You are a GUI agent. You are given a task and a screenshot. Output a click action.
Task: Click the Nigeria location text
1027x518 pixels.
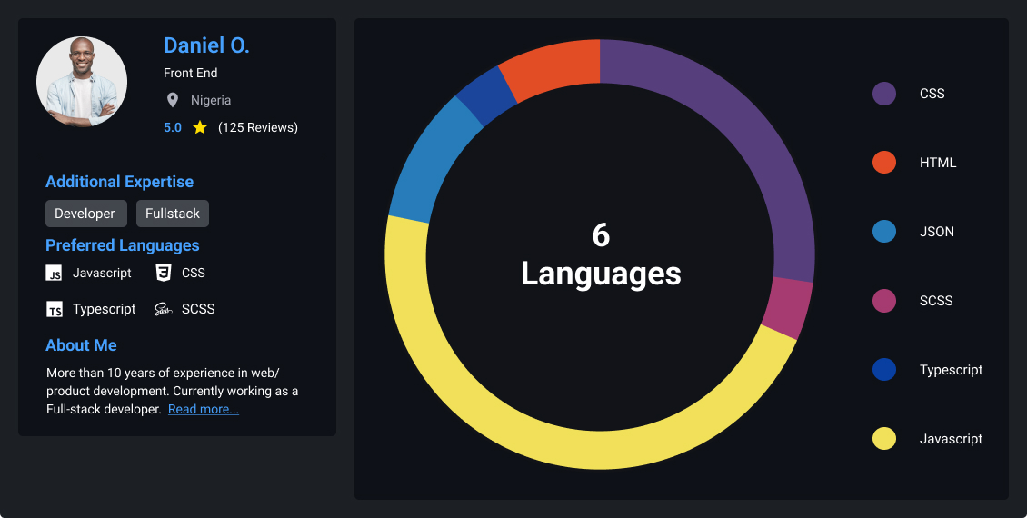click(x=211, y=100)
